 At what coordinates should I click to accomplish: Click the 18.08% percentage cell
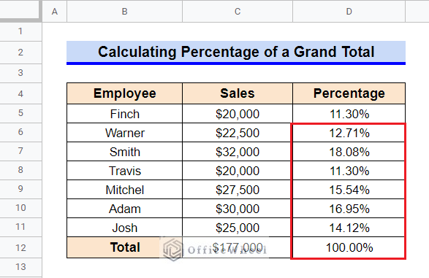pos(349,152)
